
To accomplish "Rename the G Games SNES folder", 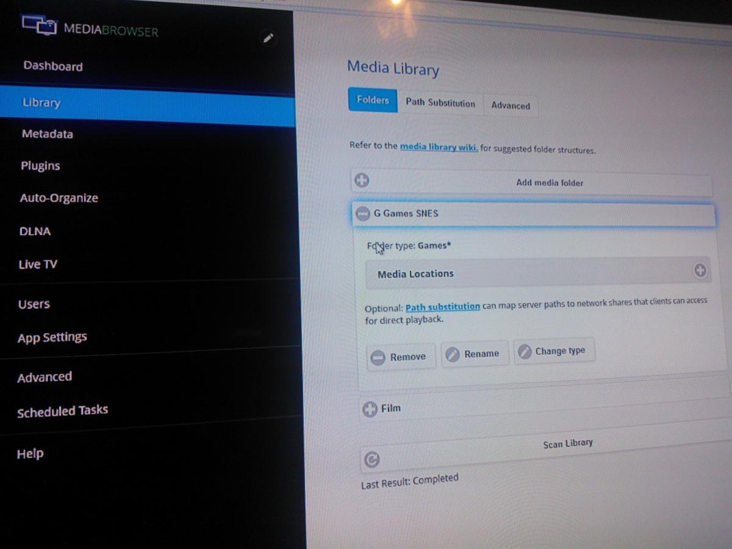I will (x=475, y=354).
